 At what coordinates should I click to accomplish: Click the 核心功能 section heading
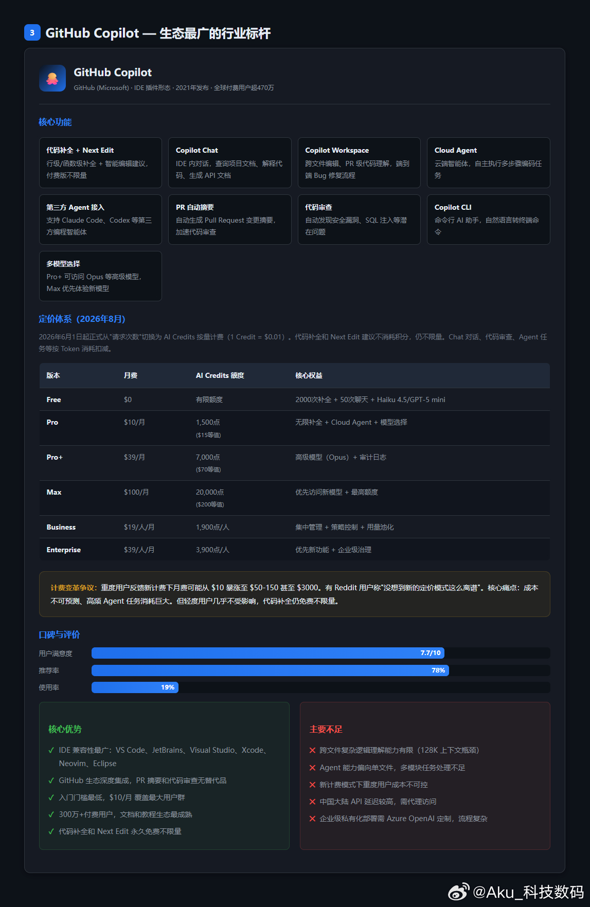pyautogui.click(x=55, y=122)
